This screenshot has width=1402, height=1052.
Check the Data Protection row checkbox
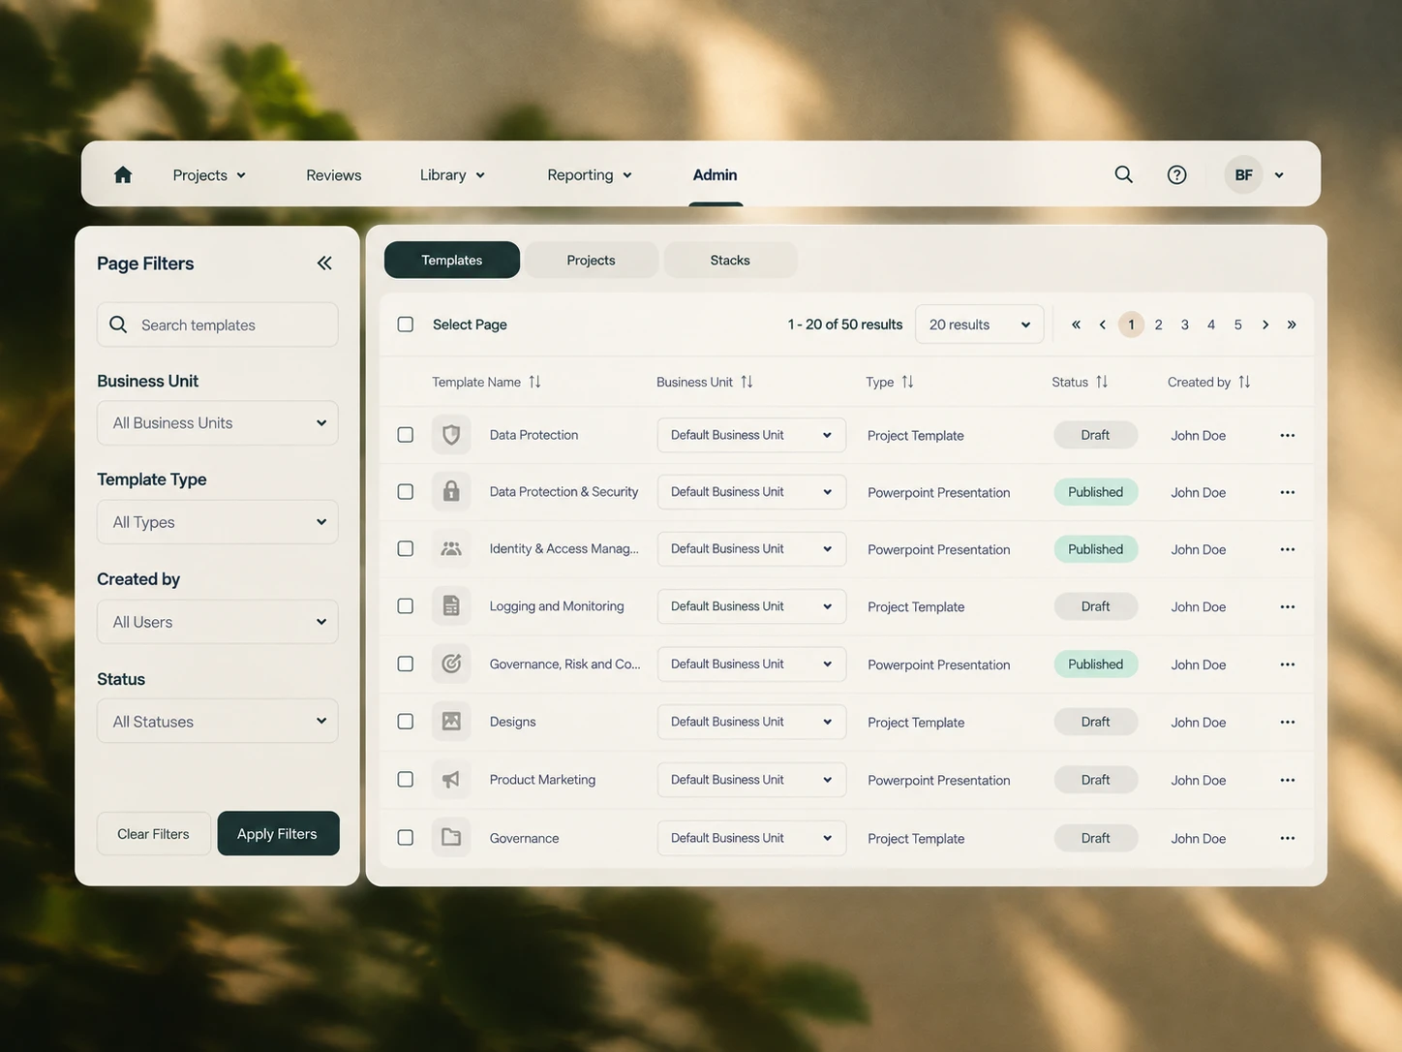(406, 435)
